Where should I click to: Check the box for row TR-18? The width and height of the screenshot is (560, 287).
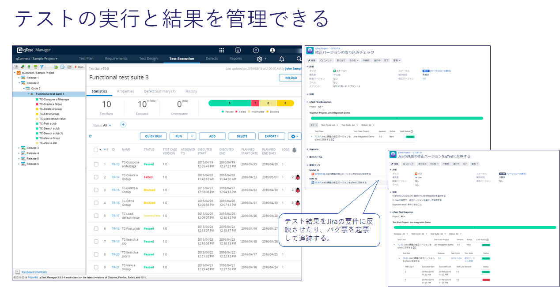point(96,229)
